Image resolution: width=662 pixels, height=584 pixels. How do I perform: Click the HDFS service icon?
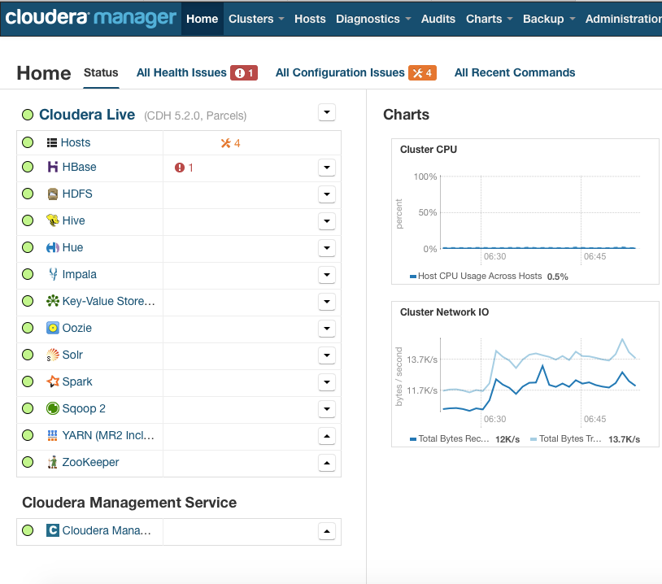coord(52,194)
